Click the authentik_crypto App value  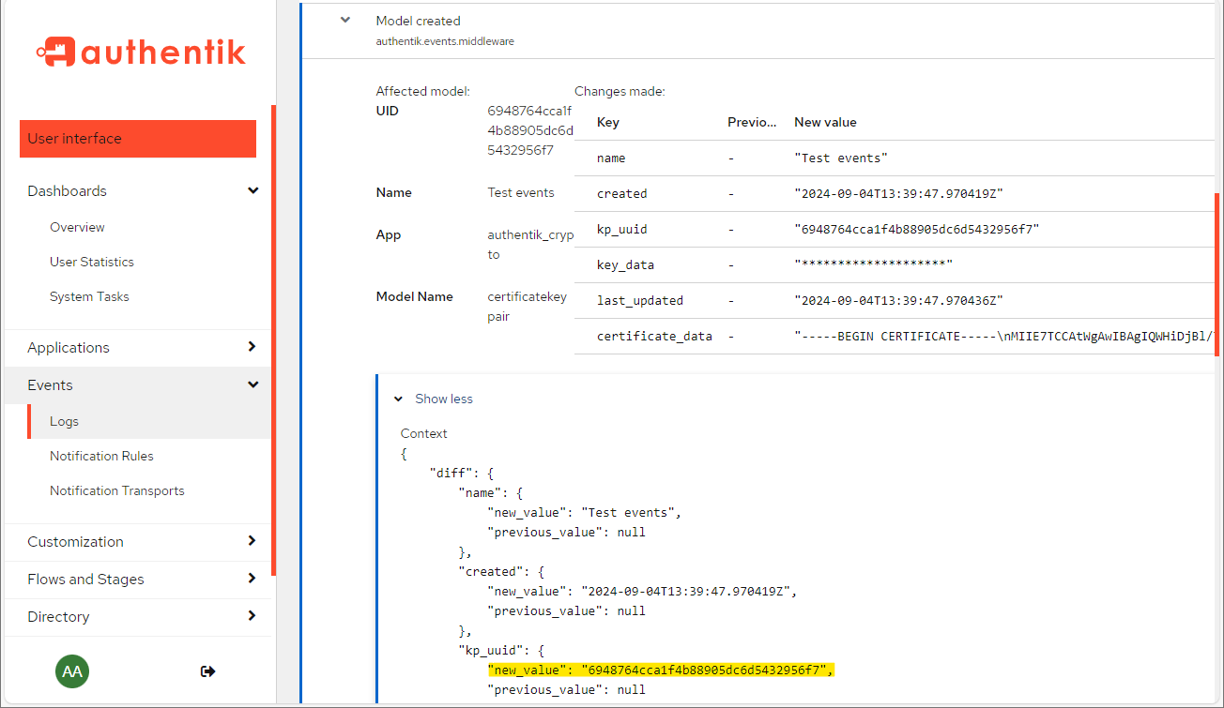click(x=530, y=245)
